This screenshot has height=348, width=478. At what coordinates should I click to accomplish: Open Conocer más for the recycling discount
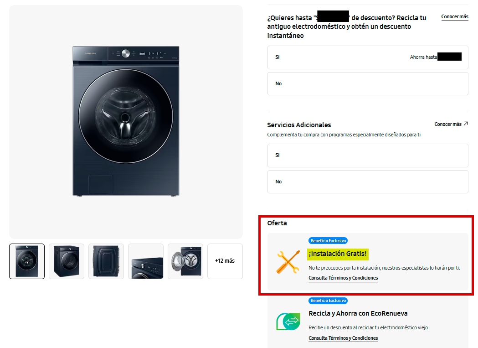pos(454,16)
